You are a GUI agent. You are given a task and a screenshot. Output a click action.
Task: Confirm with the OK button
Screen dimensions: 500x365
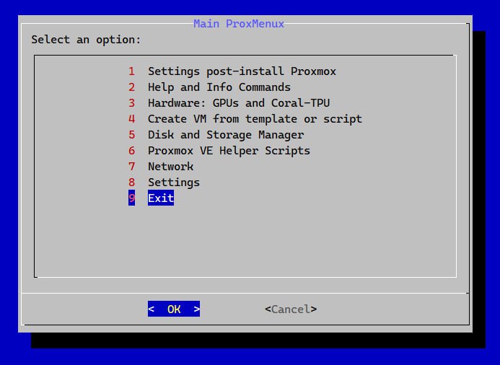tap(174, 309)
